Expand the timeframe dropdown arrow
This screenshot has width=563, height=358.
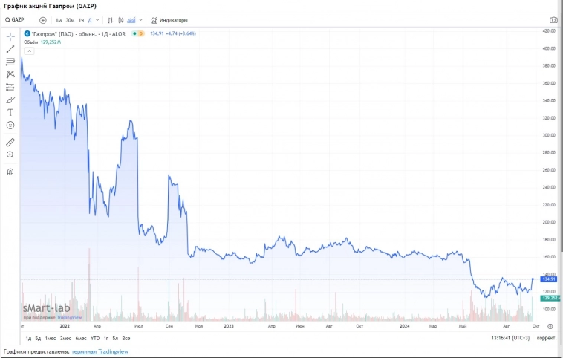(x=97, y=21)
